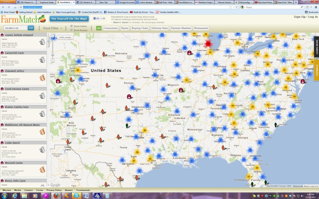Open Firefox home page icon

pyautogui.click(x=316, y=7)
